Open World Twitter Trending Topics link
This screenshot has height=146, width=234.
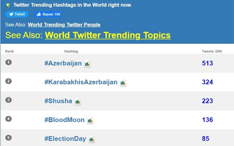tap(108, 35)
